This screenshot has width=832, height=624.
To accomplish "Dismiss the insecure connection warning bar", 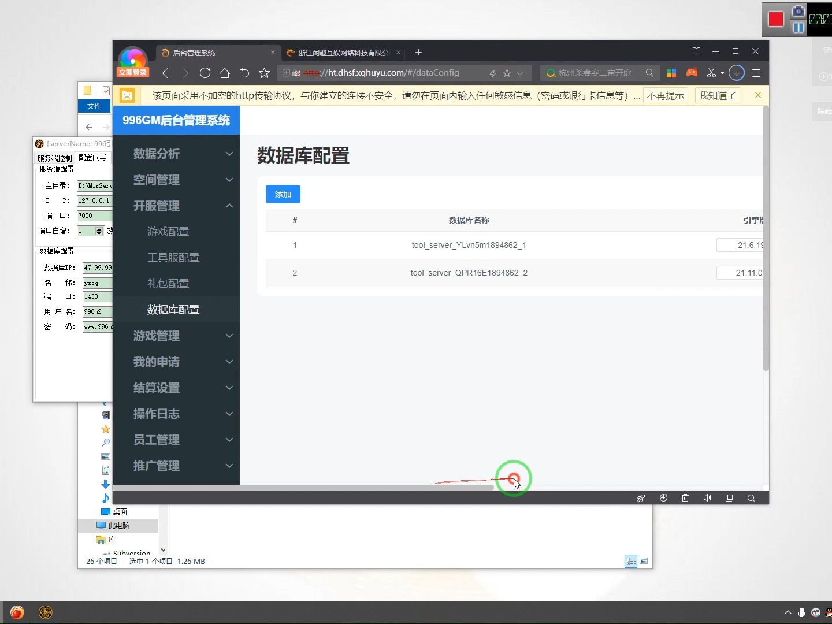I will pos(758,95).
